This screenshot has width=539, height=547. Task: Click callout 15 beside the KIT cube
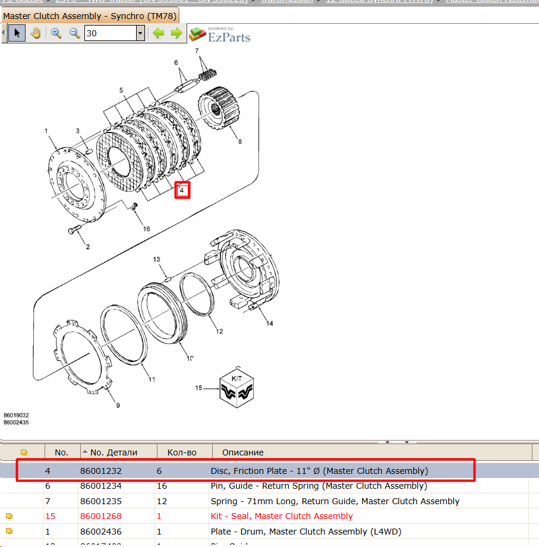pos(198,388)
